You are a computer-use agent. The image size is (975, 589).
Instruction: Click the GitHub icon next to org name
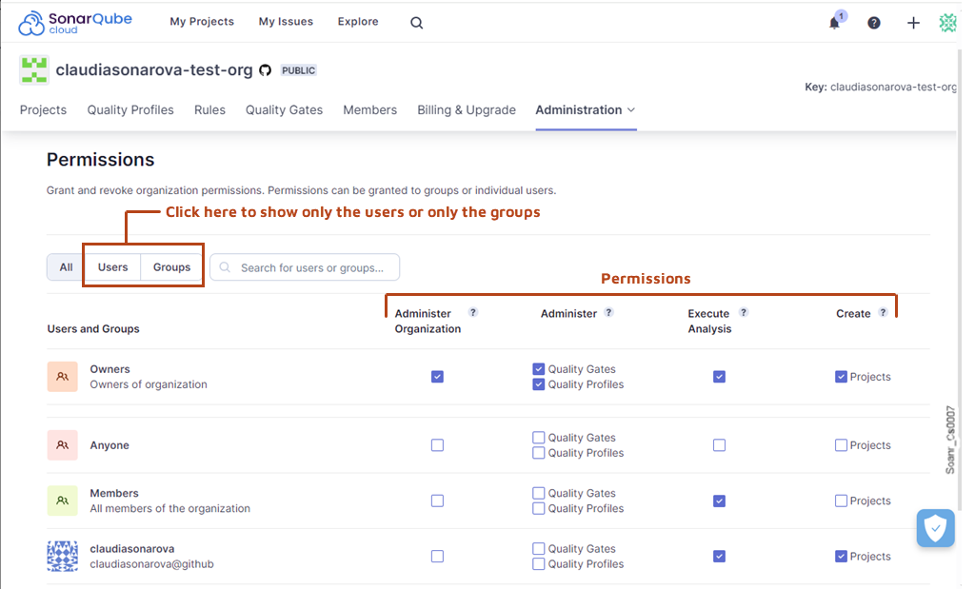tap(265, 69)
